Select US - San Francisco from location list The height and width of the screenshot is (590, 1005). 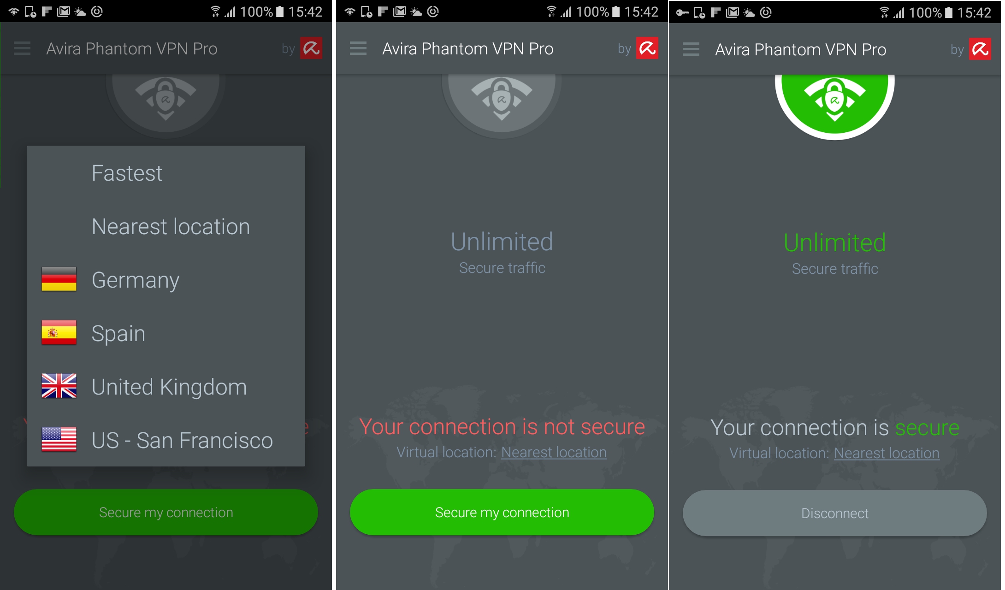pos(167,441)
